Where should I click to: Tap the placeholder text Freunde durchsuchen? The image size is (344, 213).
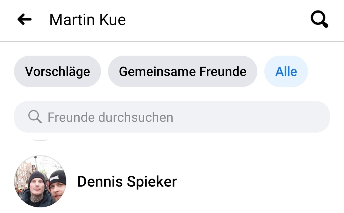pos(110,117)
